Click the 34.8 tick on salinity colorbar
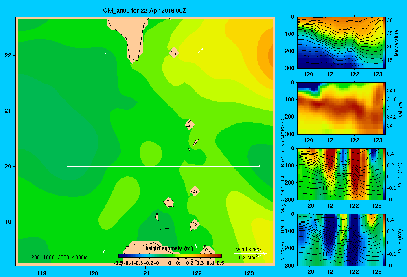The height and width of the screenshot is (277, 407). [x=392, y=91]
